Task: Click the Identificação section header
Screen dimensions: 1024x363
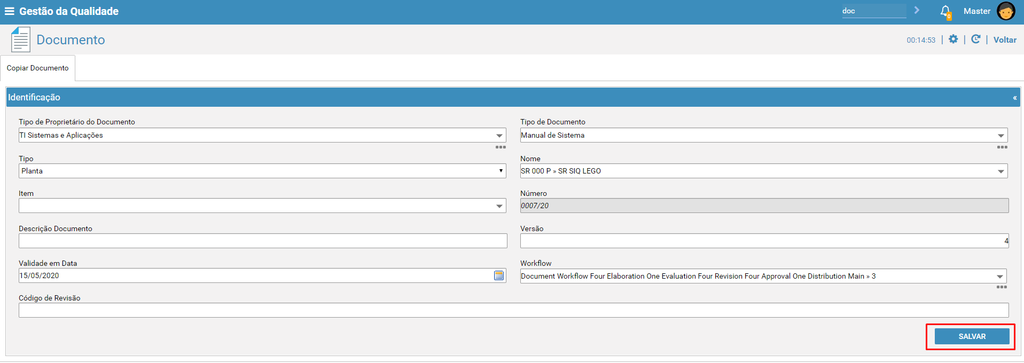Action: click(513, 97)
